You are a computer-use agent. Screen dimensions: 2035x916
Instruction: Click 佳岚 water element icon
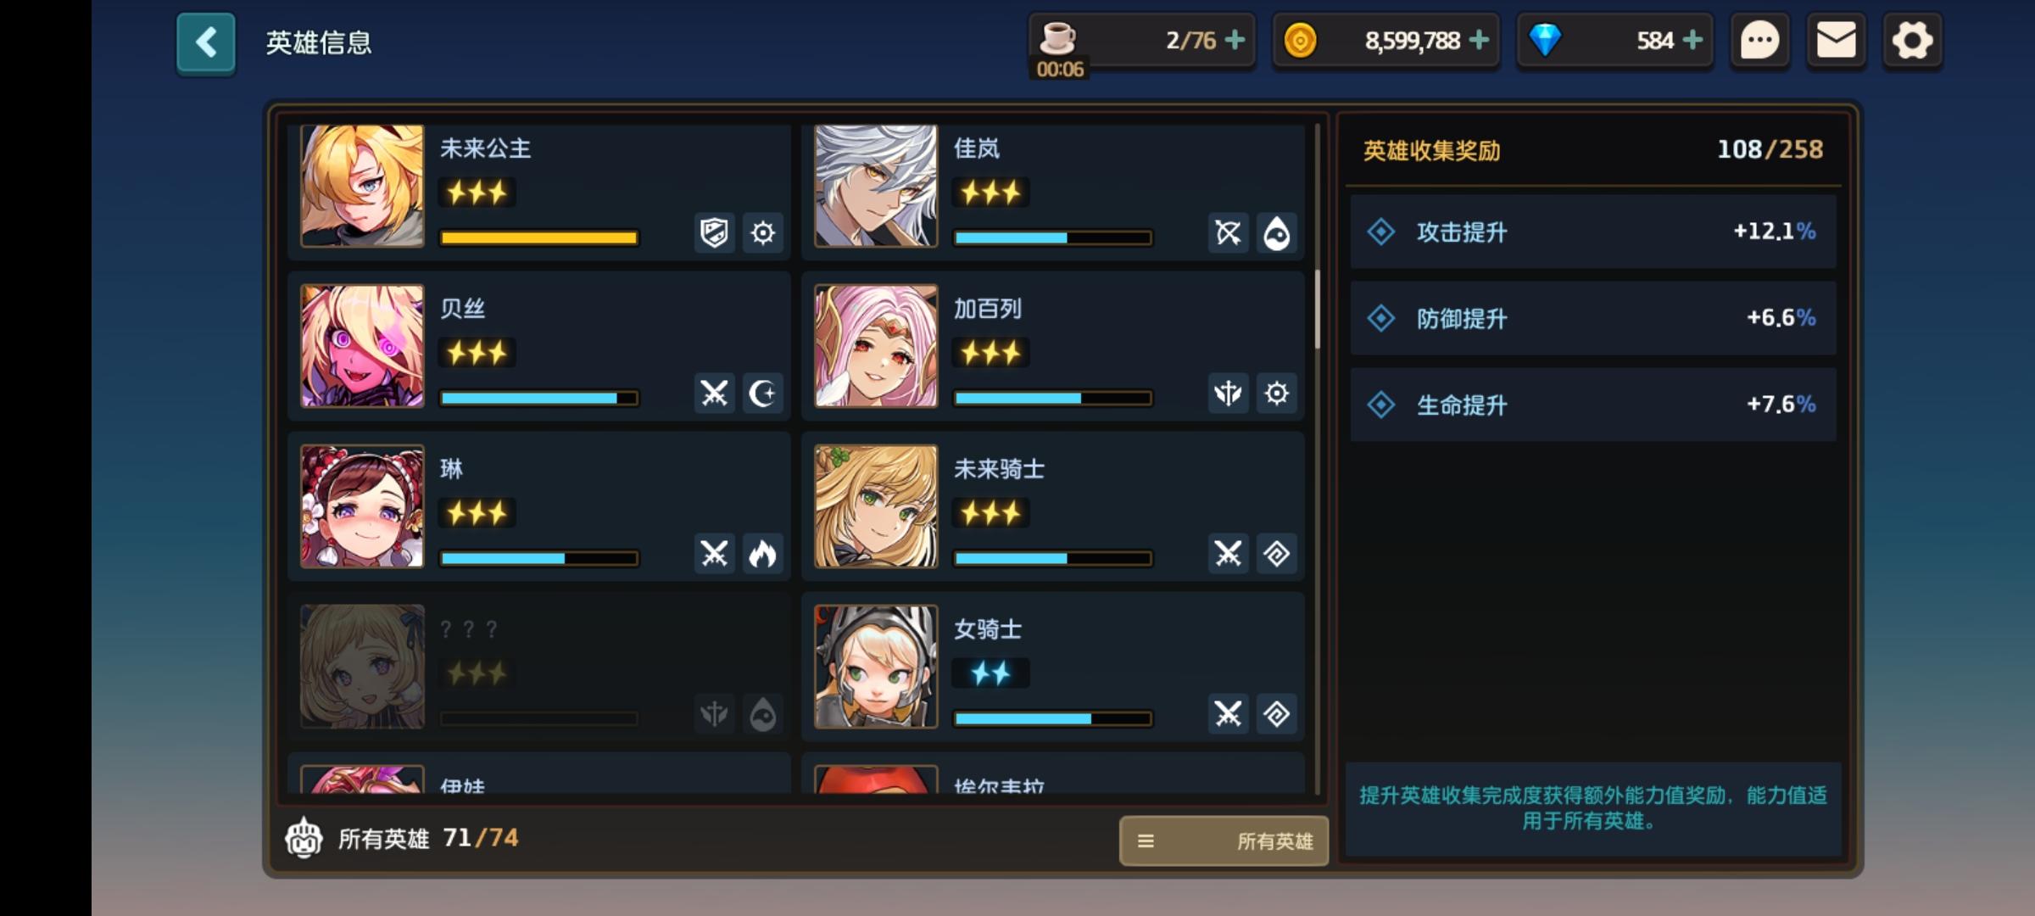pyautogui.click(x=1277, y=232)
